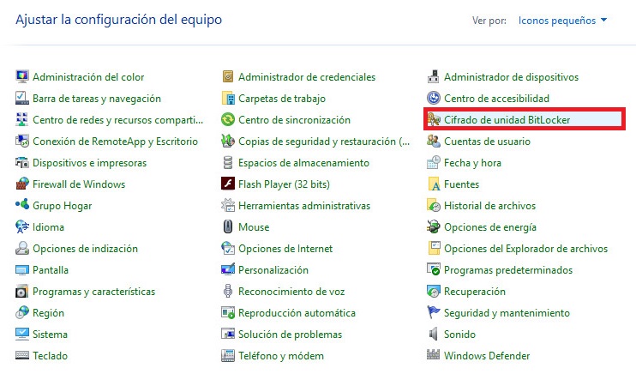
Task: Open the Sistema computer icon
Action: [x=22, y=334]
